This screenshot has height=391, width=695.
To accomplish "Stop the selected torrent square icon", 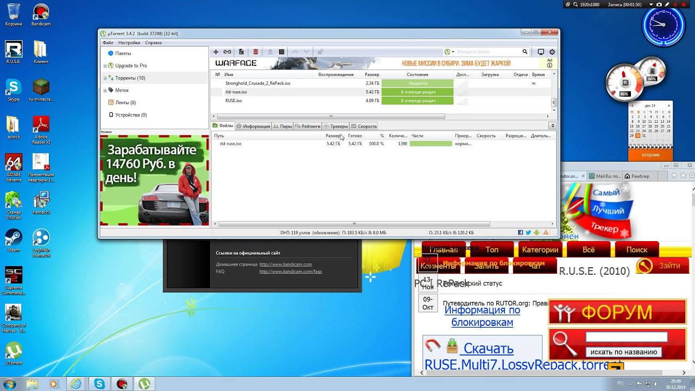I will pyautogui.click(x=281, y=52).
